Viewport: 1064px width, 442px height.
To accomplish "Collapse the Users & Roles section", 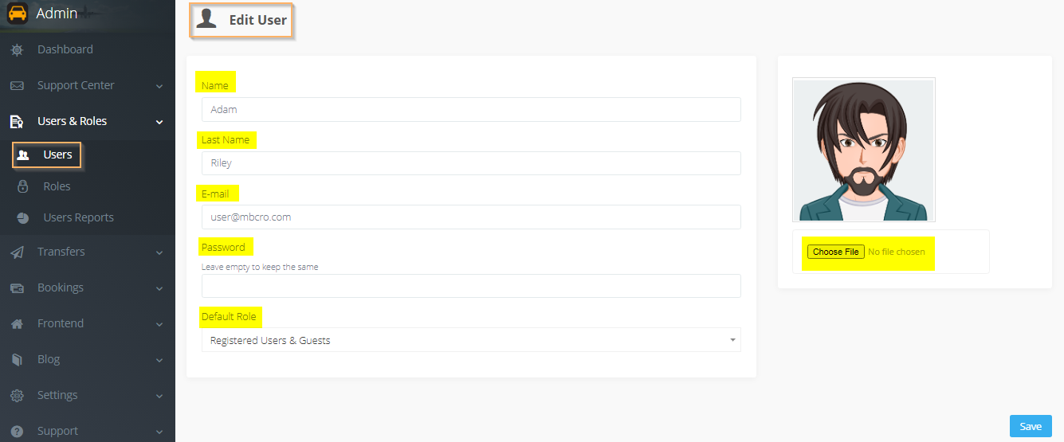I will pos(159,122).
